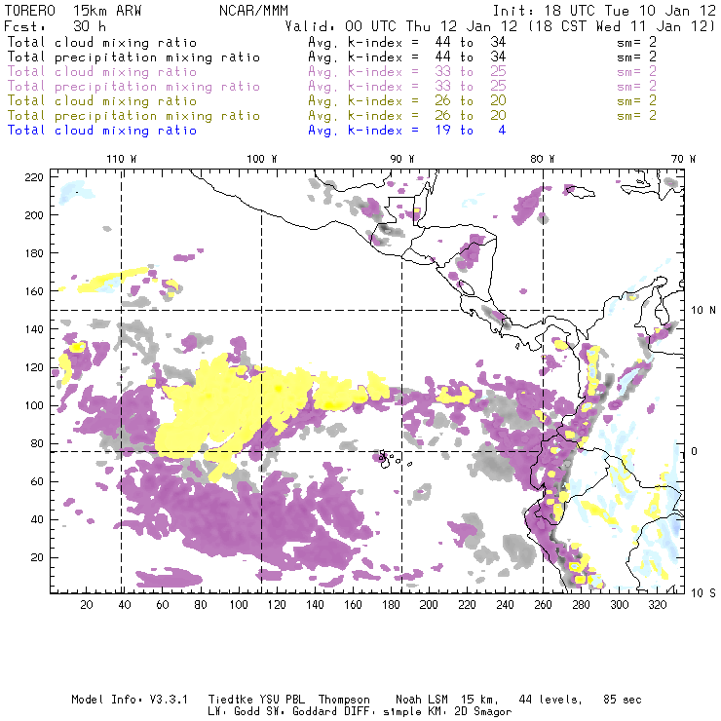Select the '85 sec' time step text
721x721 pixels.
click(x=623, y=700)
